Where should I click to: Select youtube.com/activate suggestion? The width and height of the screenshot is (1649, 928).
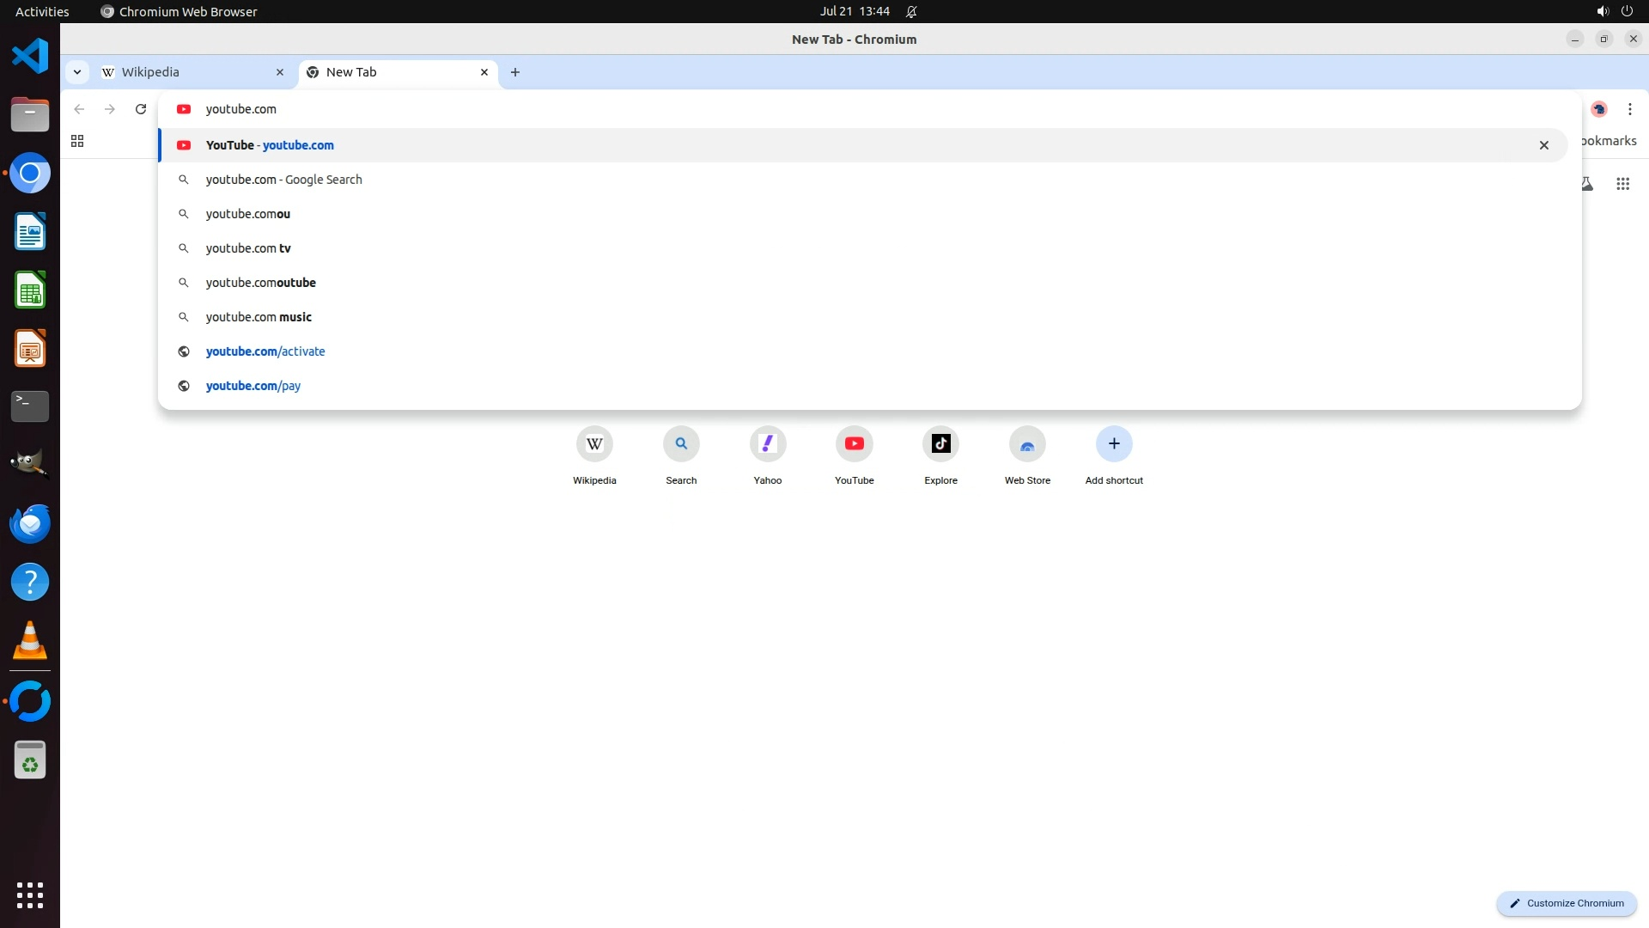265,351
